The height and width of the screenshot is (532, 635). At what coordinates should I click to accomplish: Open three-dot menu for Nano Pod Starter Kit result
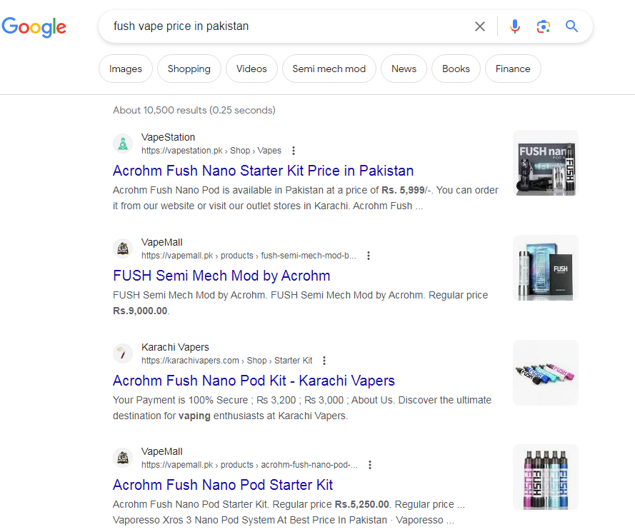[370, 465]
